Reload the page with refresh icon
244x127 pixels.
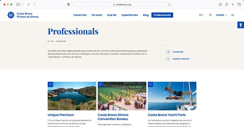pos(169,5)
